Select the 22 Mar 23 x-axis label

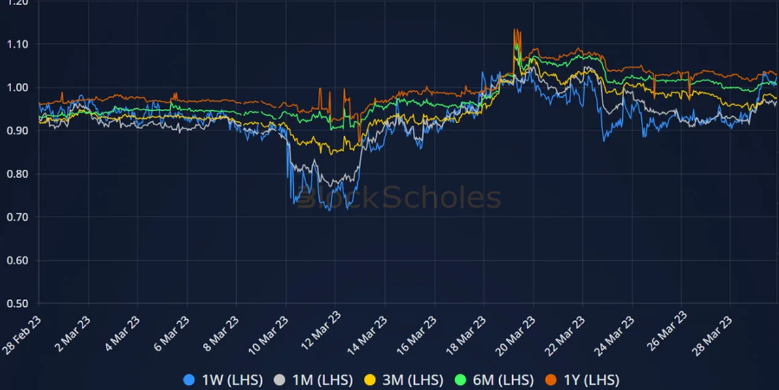565,335
